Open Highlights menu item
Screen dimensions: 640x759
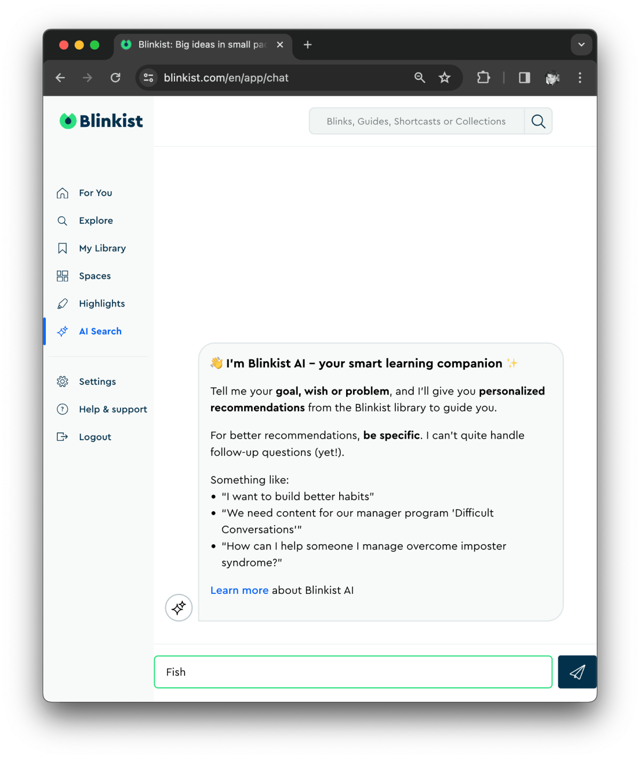(102, 304)
